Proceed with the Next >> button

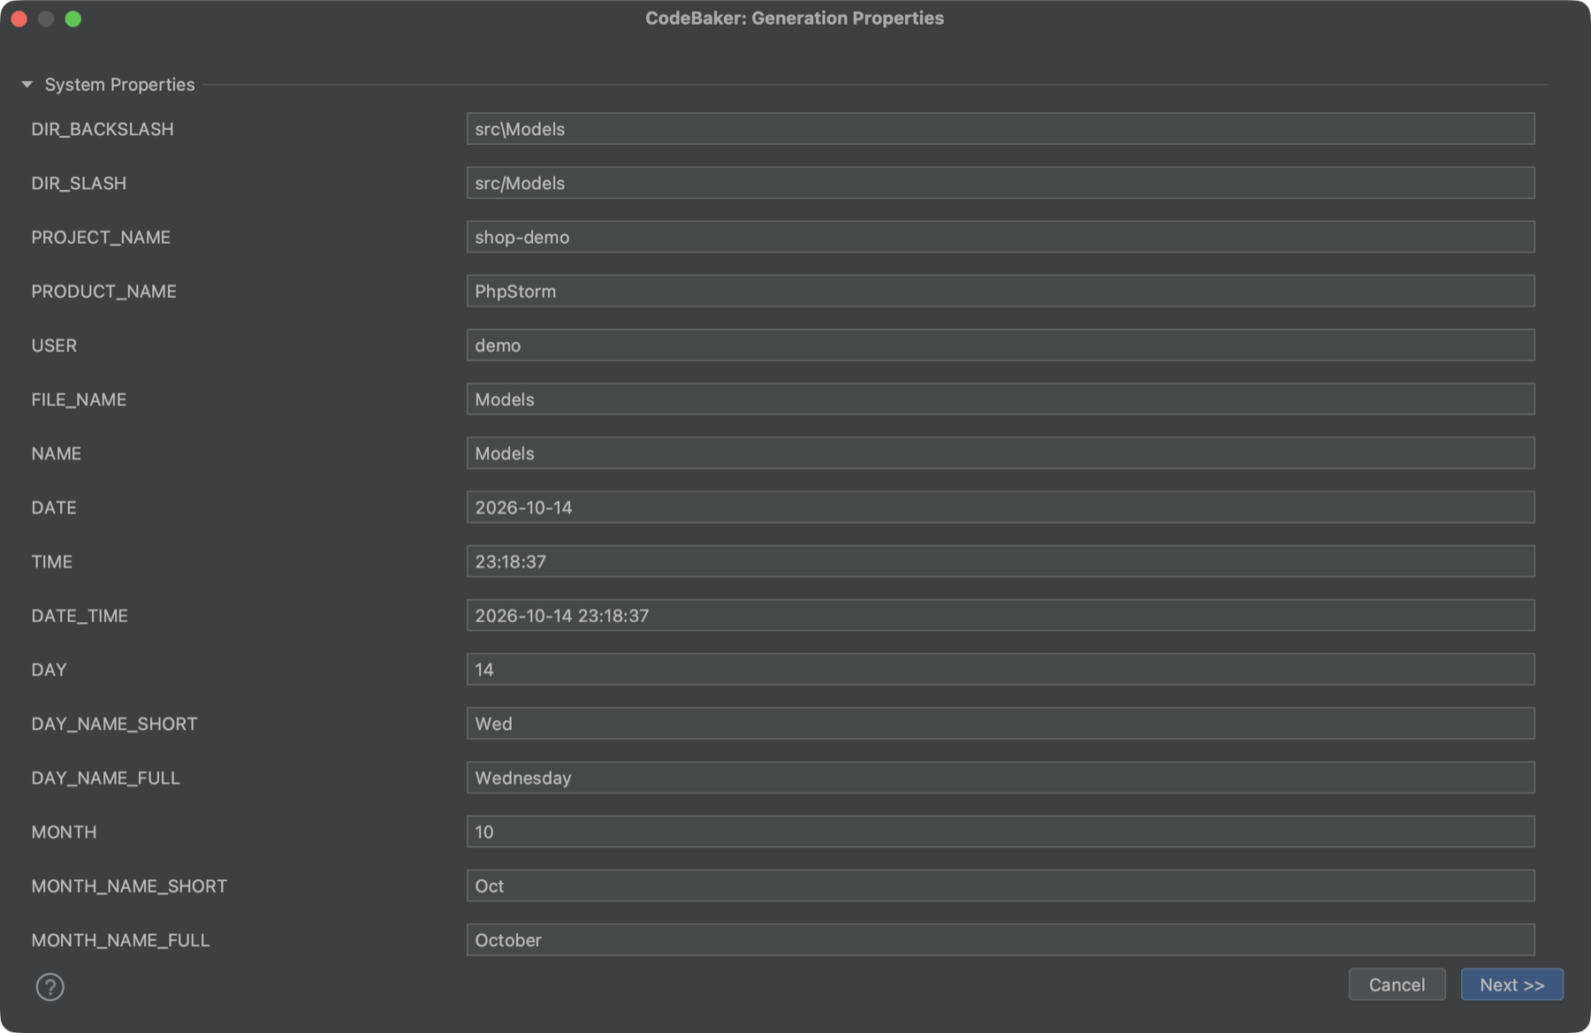[1511, 984]
